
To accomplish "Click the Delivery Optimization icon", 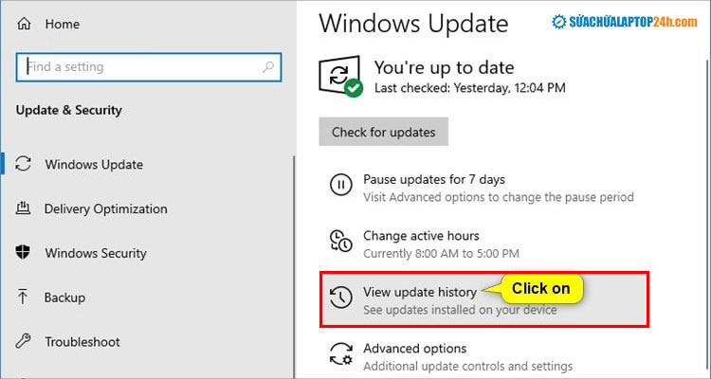I will (x=24, y=208).
